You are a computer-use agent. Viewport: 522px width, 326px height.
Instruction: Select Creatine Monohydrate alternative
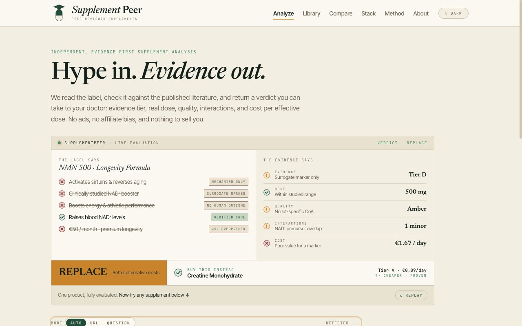point(215,276)
